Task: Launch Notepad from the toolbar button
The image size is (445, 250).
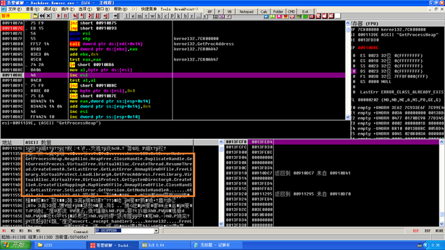Action: point(246,12)
